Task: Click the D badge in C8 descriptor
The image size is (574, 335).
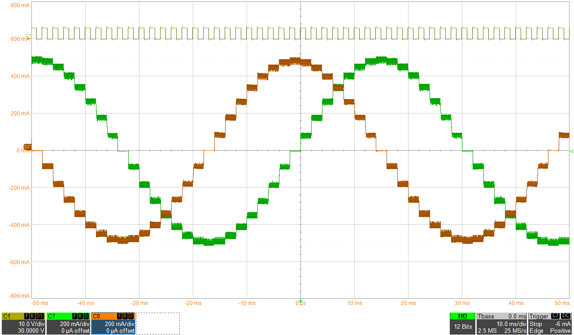Action: 130,316
